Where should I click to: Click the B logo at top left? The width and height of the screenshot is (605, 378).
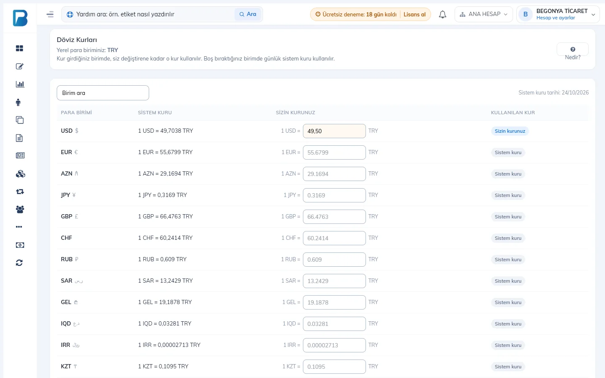pyautogui.click(x=20, y=18)
